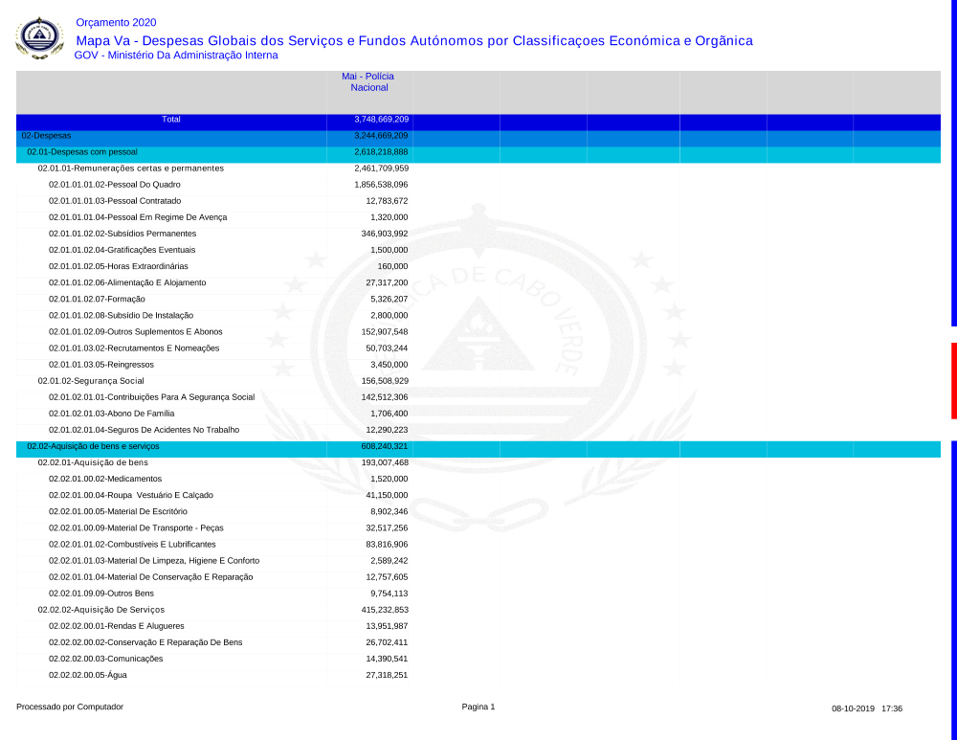Image resolution: width=957 pixels, height=740 pixels.
Task: Click 'GOV - Ministério Da Administração Interna' subtitle
Action: [176, 56]
